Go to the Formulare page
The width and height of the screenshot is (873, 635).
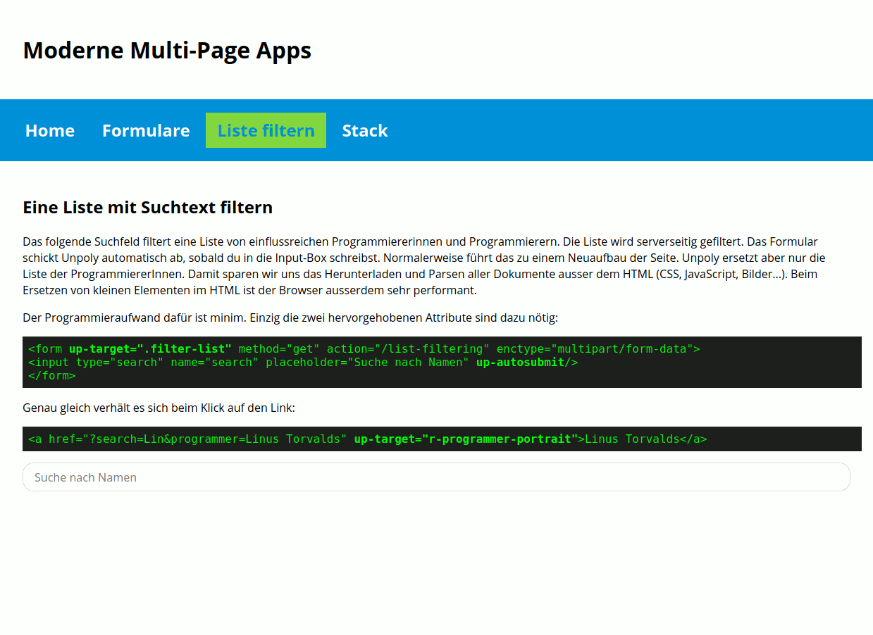click(x=146, y=131)
